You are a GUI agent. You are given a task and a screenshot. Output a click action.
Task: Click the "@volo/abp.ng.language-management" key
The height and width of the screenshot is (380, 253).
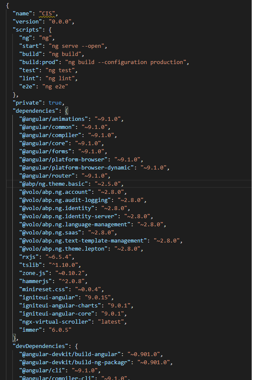[x=75, y=225]
